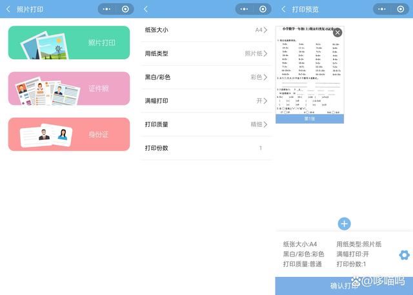Screen dimensions: 413x295
Task: Close mini-program from the print settings screen
Action: [x=263, y=9]
